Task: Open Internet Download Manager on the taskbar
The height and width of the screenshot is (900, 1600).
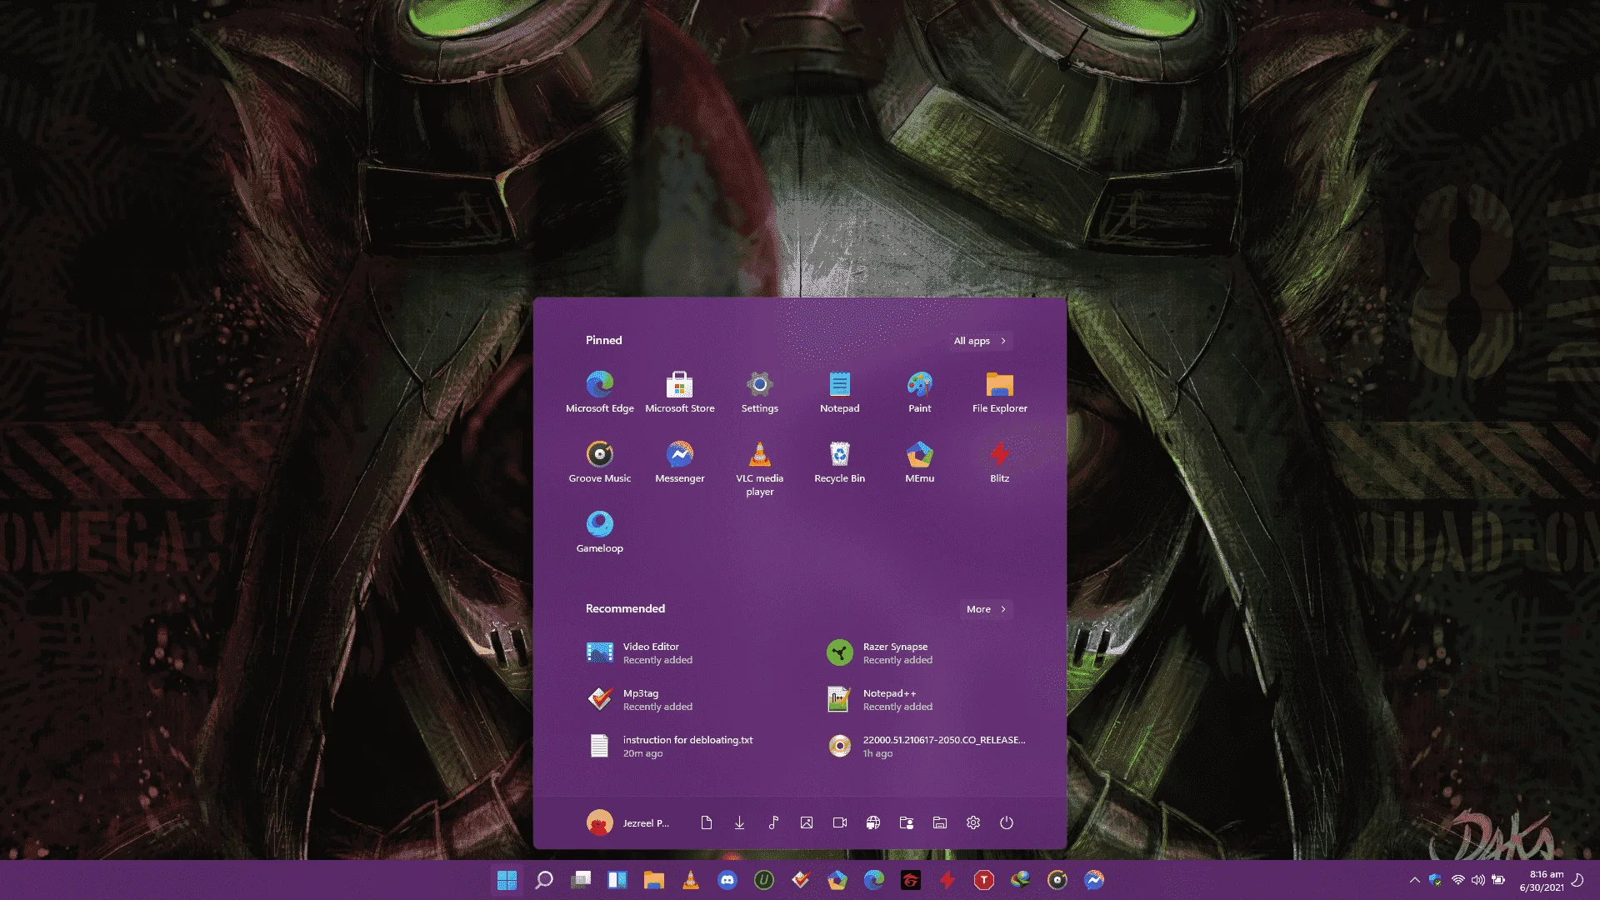Action: [1021, 880]
